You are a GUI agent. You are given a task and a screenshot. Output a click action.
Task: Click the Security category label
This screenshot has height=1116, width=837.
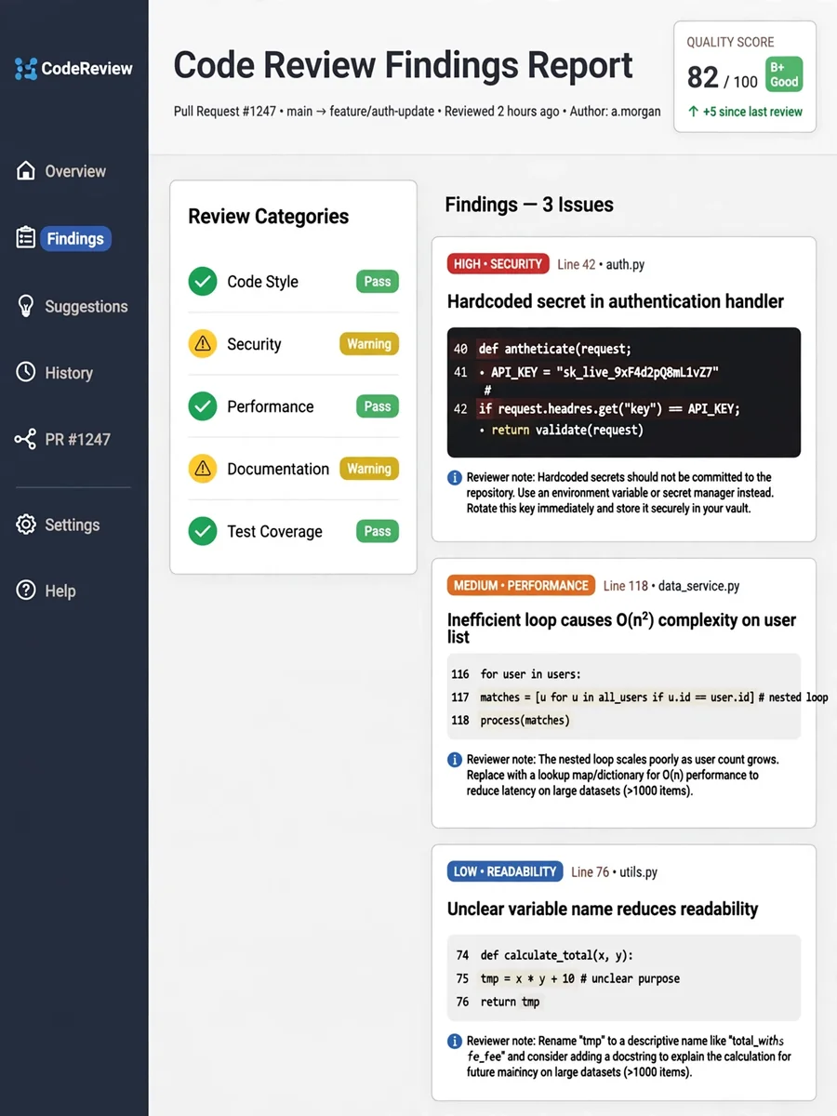(254, 344)
